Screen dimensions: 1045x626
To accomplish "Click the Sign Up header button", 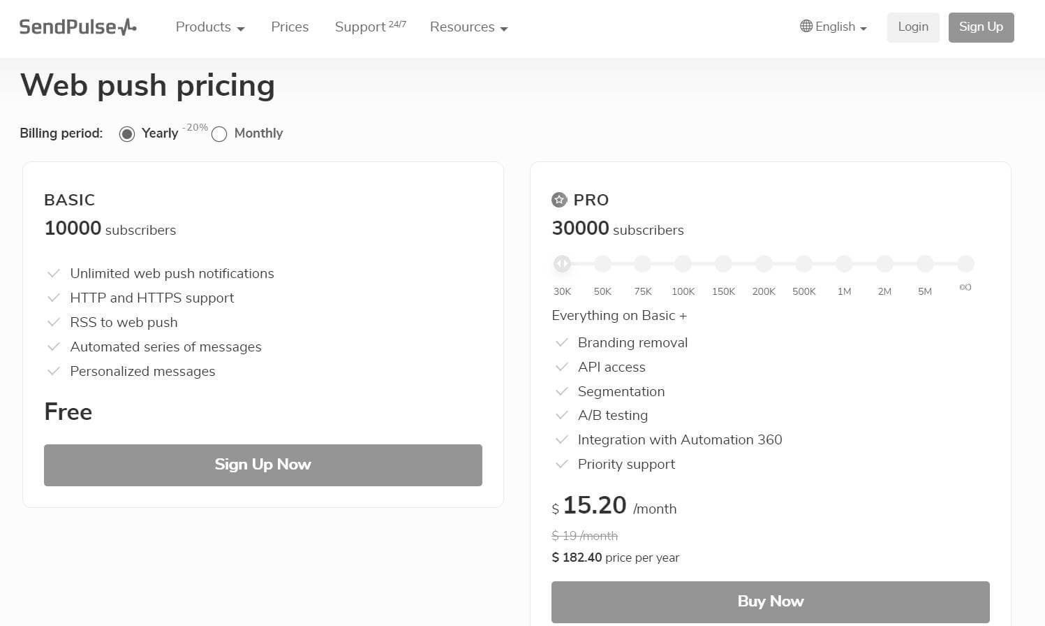I will (981, 27).
